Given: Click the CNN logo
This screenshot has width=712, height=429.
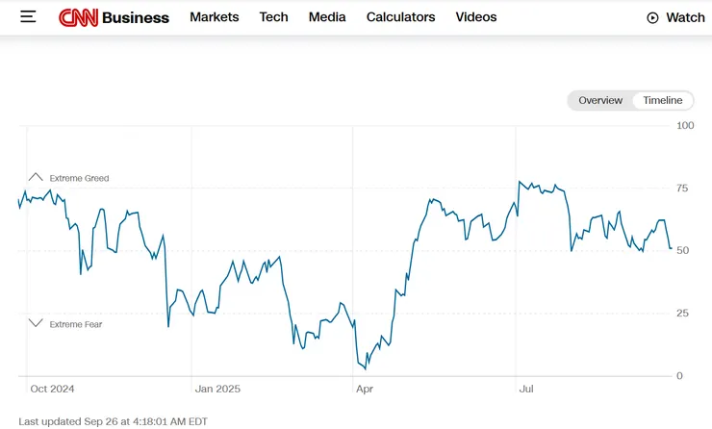Looking at the screenshot, I should pyautogui.click(x=78, y=17).
